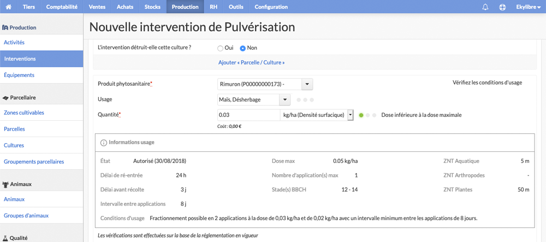Click the grey usage indicator lights
546x242 pixels.
point(305,100)
